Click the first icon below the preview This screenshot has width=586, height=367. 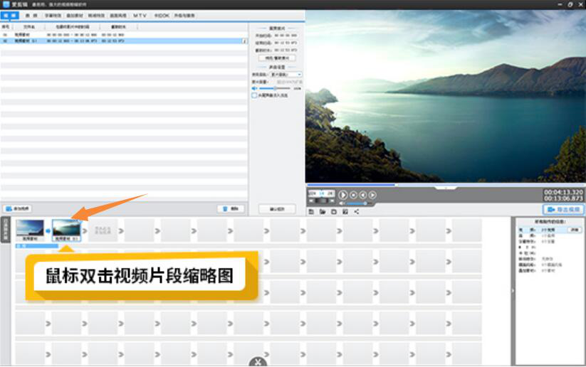pyautogui.click(x=311, y=212)
